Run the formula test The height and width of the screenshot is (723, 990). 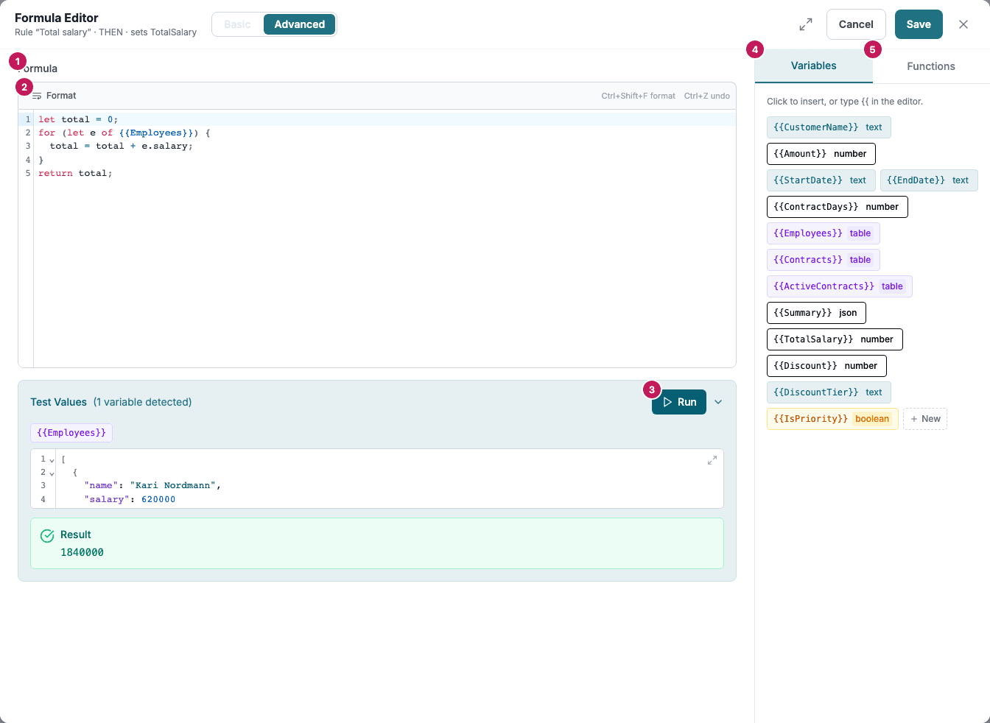[679, 402]
